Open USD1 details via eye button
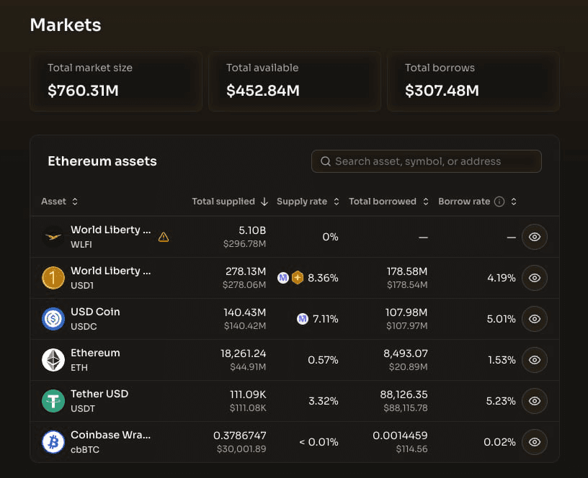The height and width of the screenshot is (478, 588). coord(535,278)
